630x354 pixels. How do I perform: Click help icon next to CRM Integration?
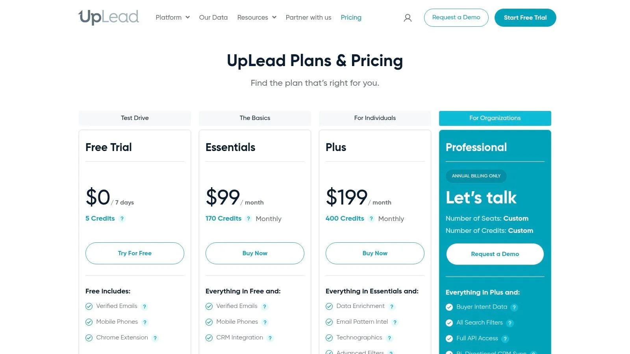pyautogui.click(x=270, y=338)
